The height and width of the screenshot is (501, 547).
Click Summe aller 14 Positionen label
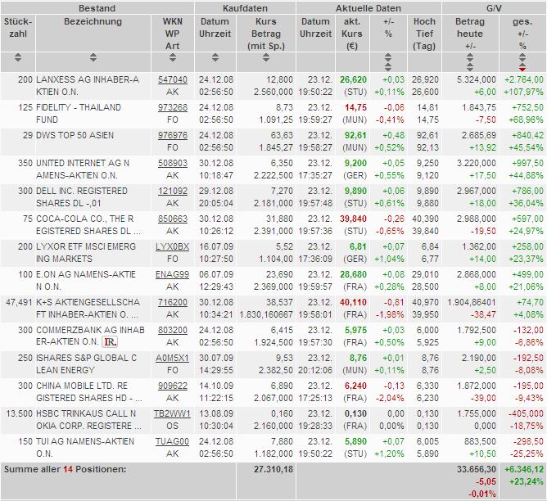66,470
